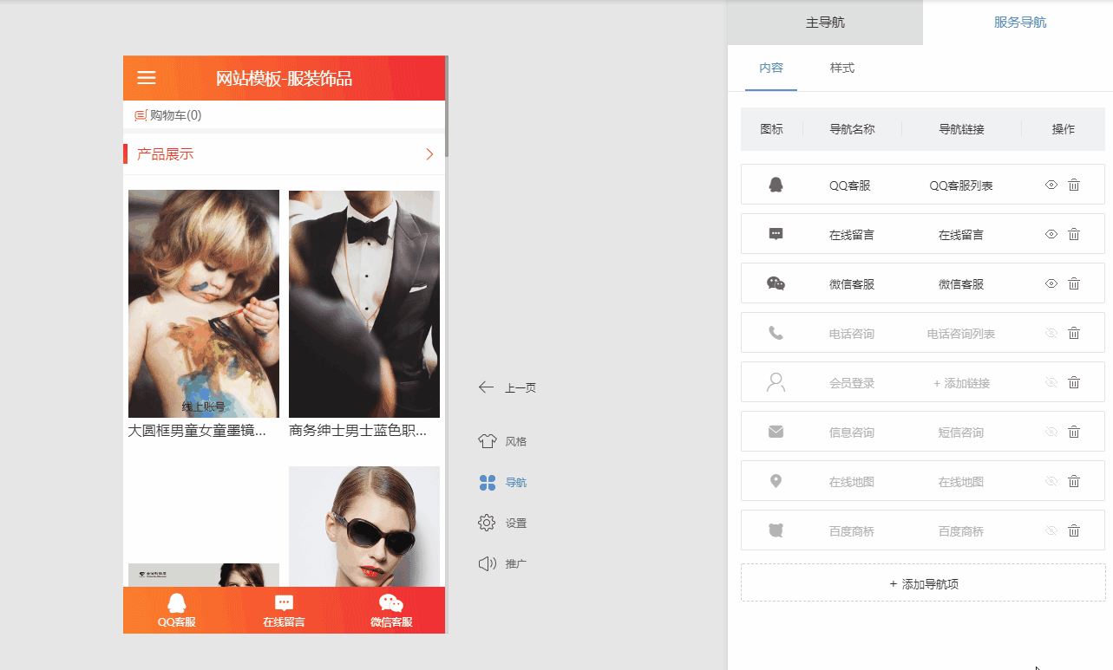Click the 电话咨询列表 navigation link
The height and width of the screenshot is (670, 1113).
(x=961, y=334)
